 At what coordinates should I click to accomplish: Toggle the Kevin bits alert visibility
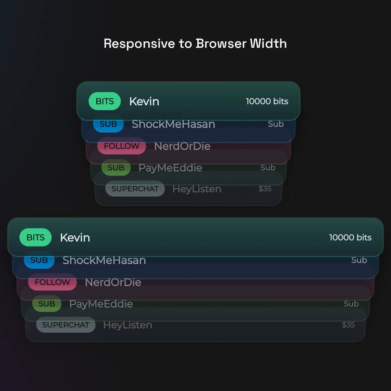point(188,101)
